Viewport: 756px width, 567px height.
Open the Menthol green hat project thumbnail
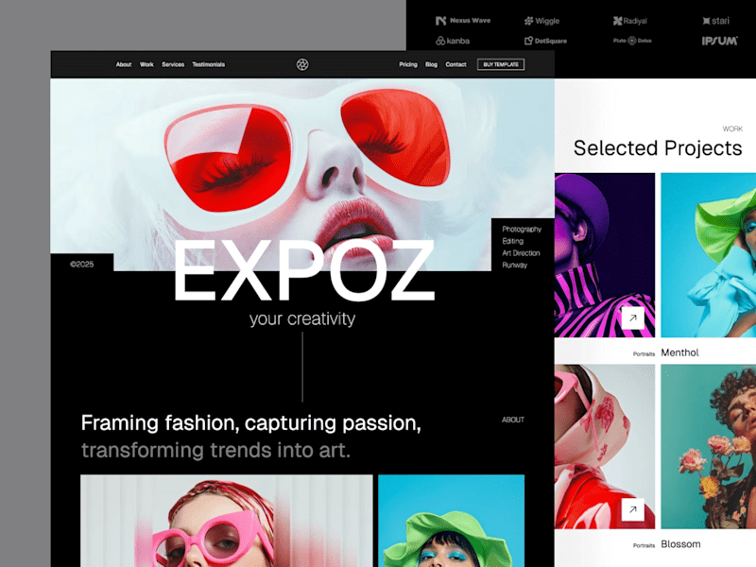click(708, 255)
